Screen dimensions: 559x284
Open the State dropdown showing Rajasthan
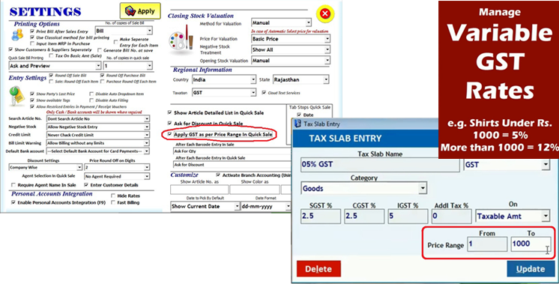301,79
